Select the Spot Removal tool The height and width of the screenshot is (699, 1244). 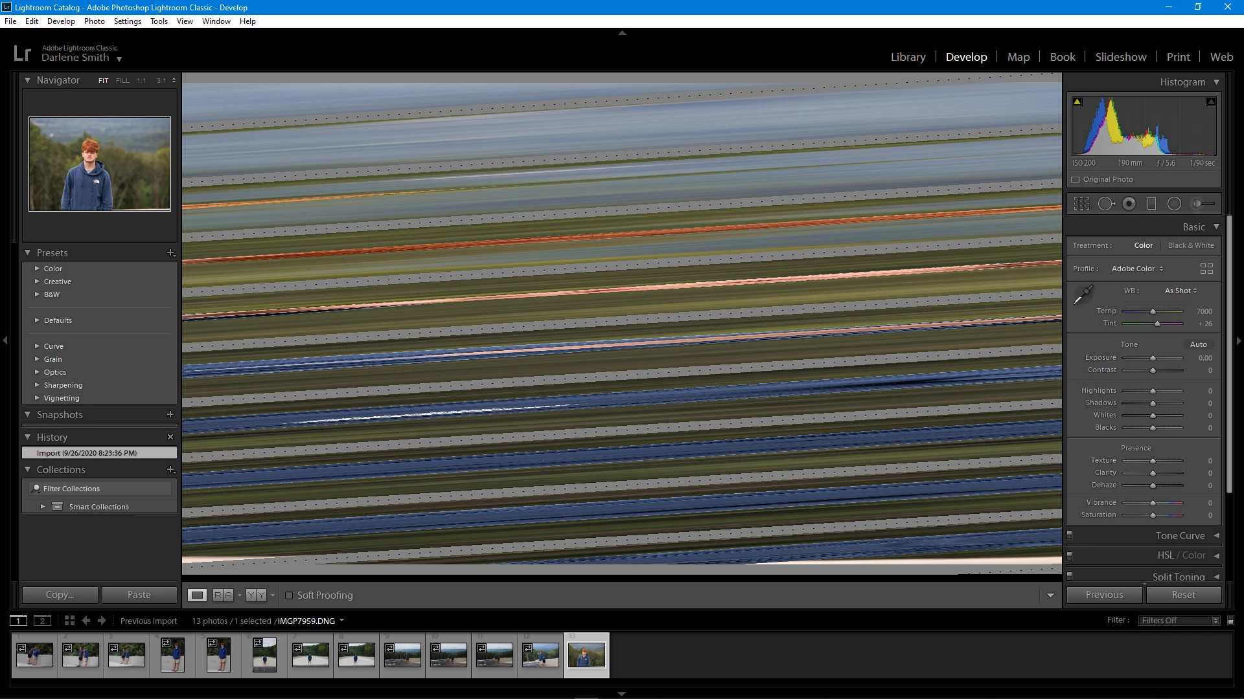pyautogui.click(x=1105, y=204)
